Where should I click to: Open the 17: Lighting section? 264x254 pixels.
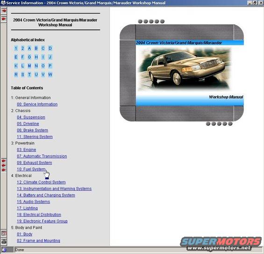(27, 208)
